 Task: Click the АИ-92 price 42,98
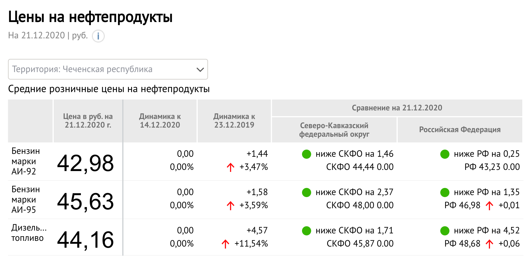(85, 163)
